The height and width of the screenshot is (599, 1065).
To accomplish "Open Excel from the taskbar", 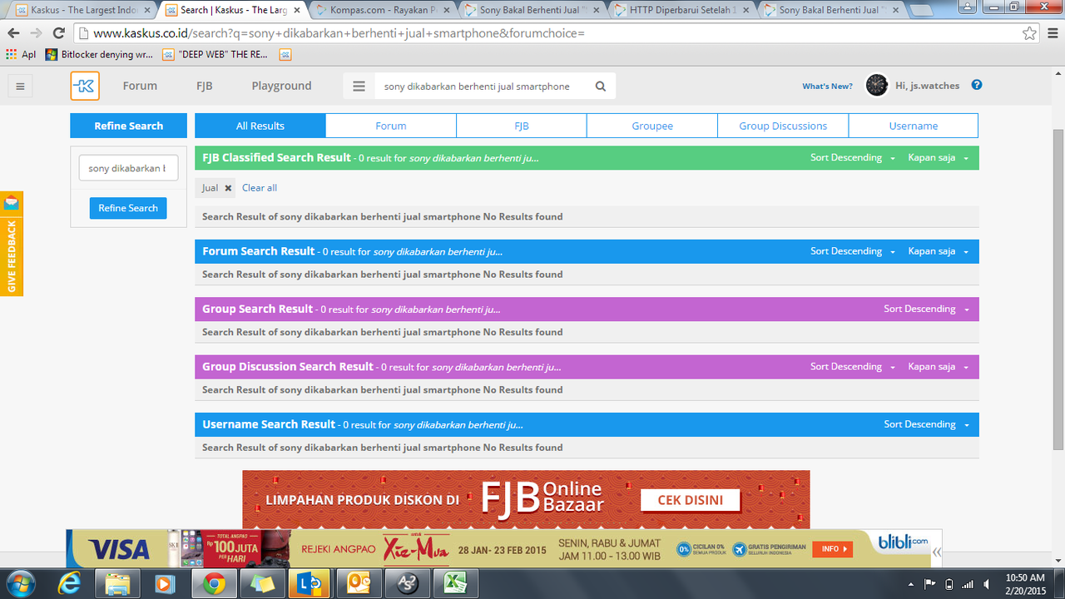I will pos(455,583).
